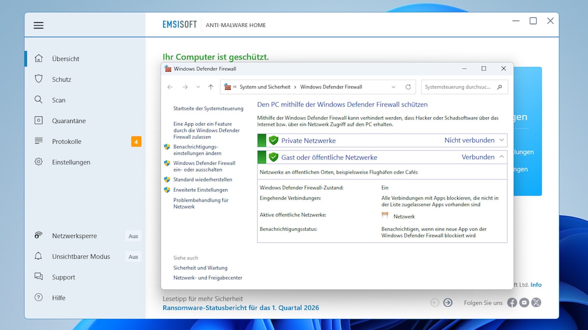The height and width of the screenshot is (330, 588).
Task: Click the Schutz shield icon
Action: click(38, 79)
